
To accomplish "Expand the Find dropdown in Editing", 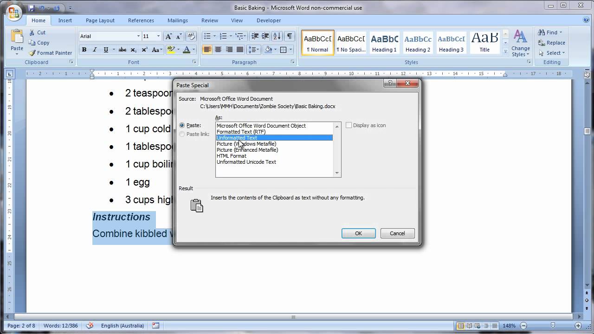I will pyautogui.click(x=561, y=32).
